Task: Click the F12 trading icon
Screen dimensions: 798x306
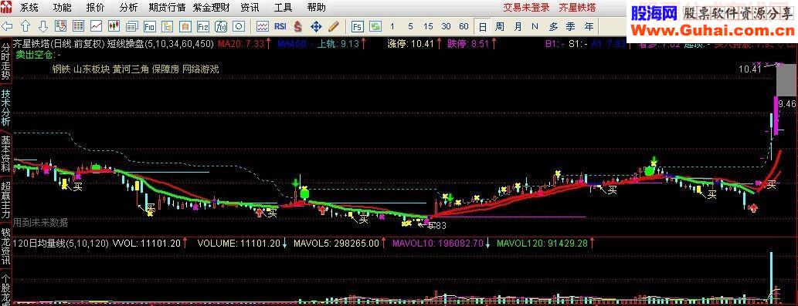Action: point(203,26)
